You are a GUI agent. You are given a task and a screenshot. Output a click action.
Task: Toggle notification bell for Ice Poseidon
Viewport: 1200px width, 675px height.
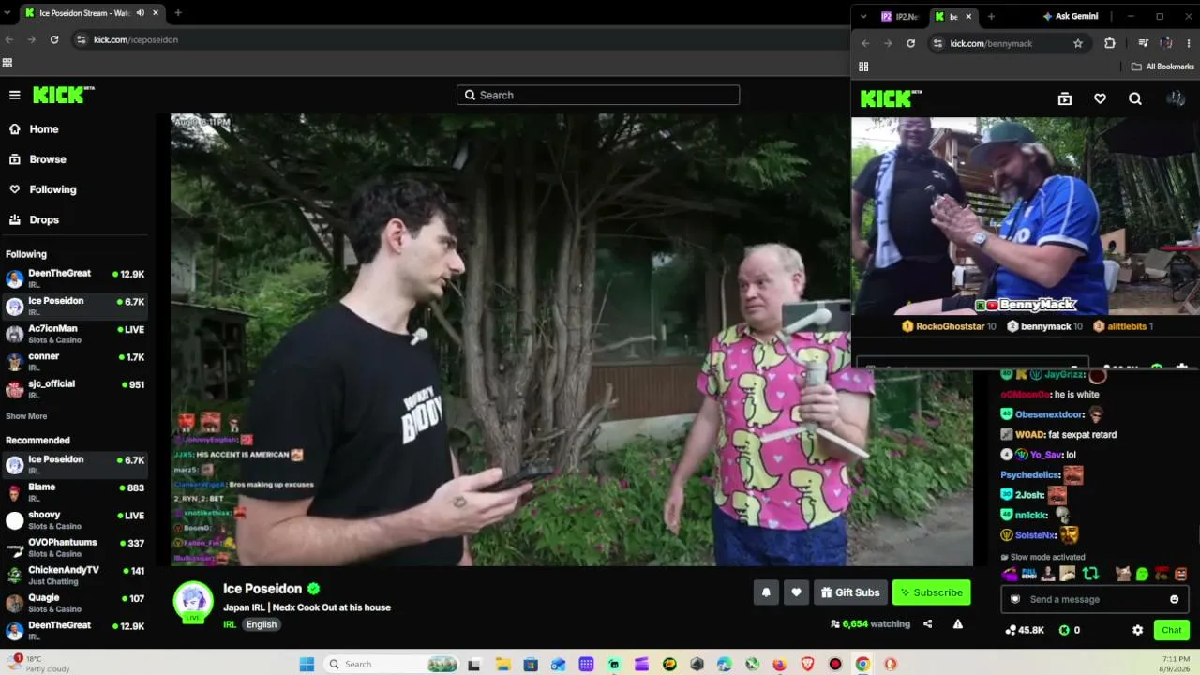click(x=766, y=592)
